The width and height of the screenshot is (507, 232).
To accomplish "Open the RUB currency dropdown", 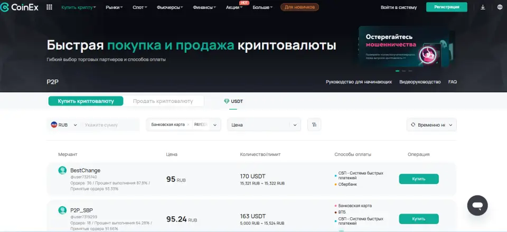I will (x=64, y=125).
